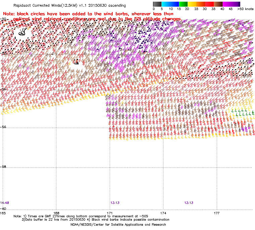Screen dimensions: 255x230
Task: Click the 'Times are GMT' footnote line
Action: (x=81, y=216)
